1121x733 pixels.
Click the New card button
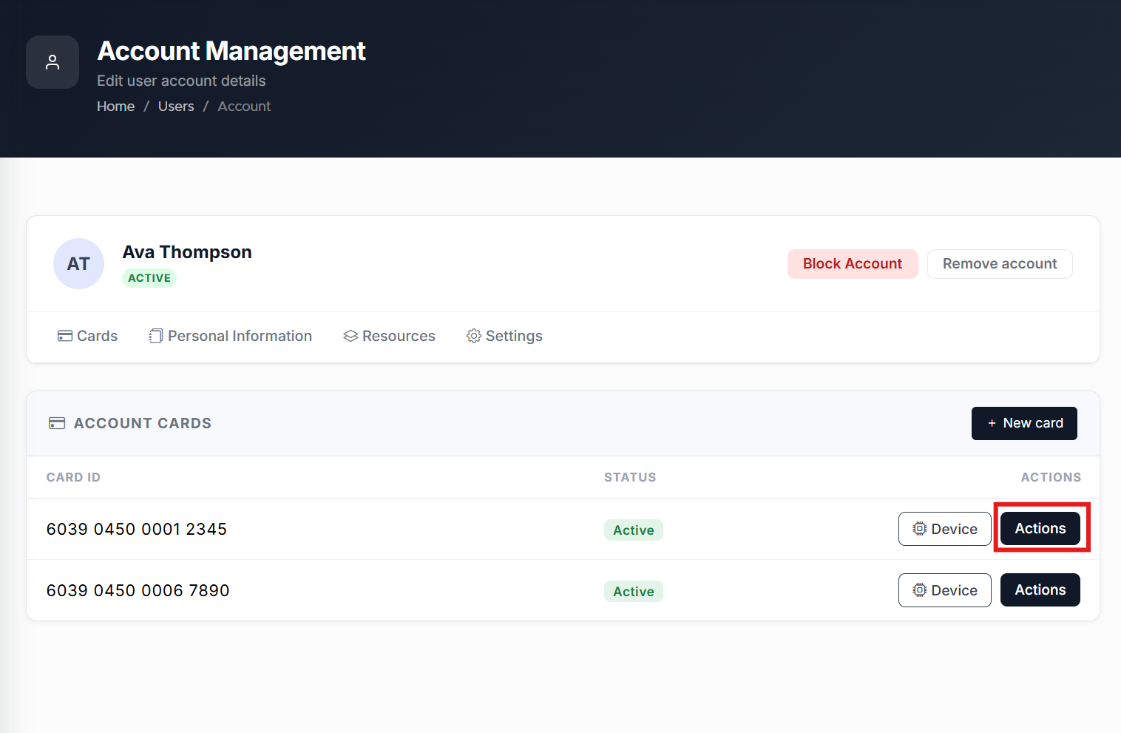click(1024, 423)
